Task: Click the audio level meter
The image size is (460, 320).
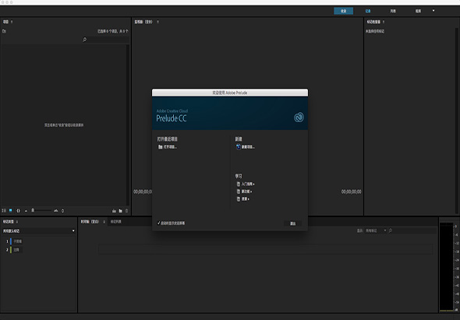Action: 446,266
